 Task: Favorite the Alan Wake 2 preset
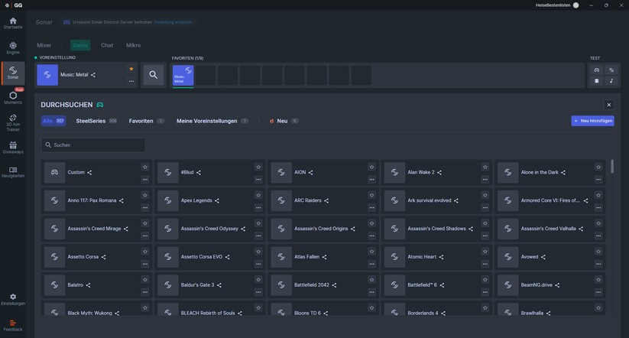[x=485, y=167]
